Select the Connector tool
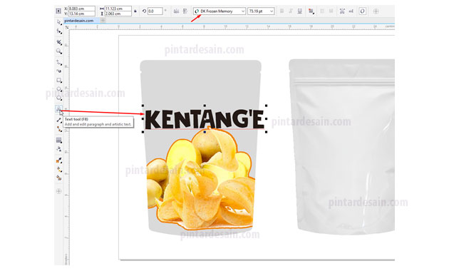This screenshot has height=271, width=449. (58, 129)
